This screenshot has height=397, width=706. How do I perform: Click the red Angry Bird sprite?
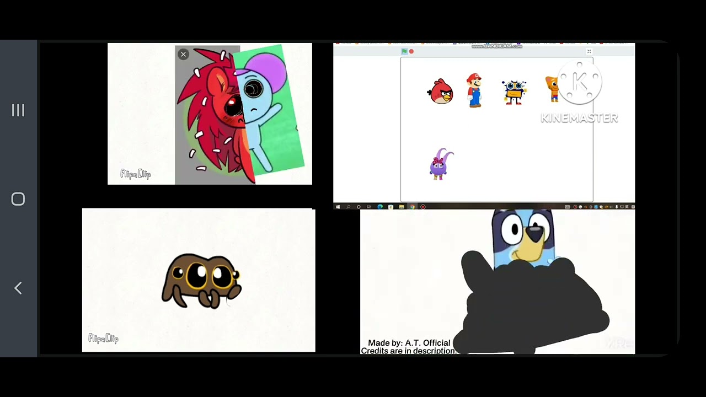point(440,91)
